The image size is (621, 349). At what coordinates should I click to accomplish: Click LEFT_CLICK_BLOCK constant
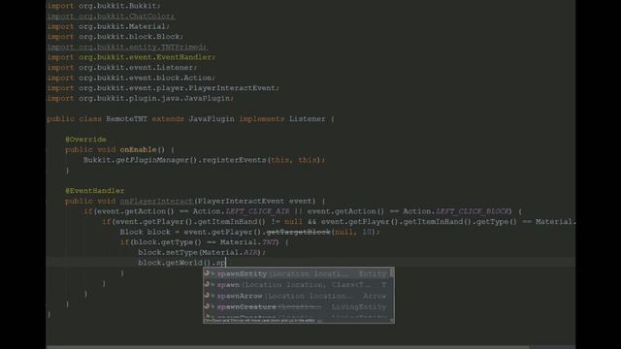(474, 211)
